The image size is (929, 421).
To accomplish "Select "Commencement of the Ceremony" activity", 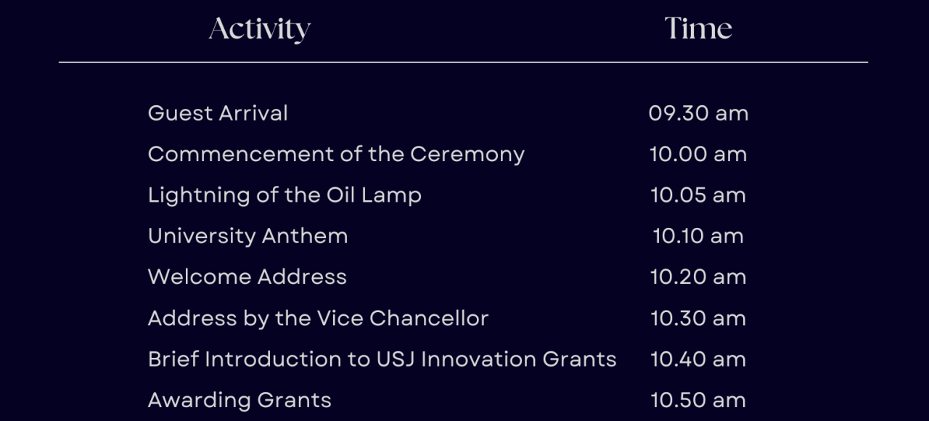I will [x=336, y=154].
